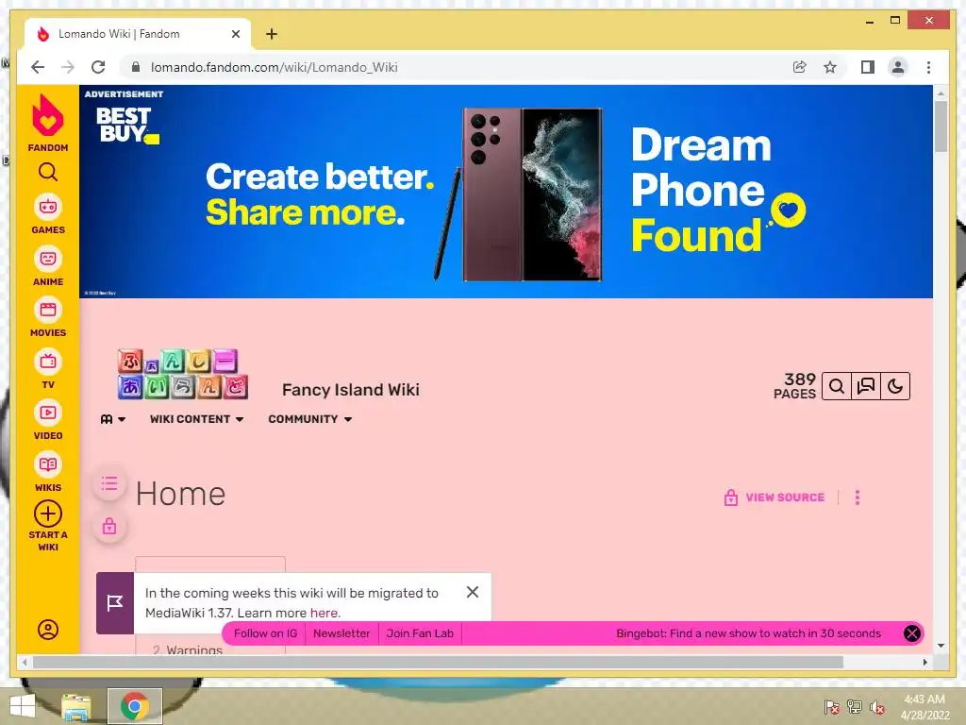
Task: Start a Wiki plus icon
Action: point(48,514)
